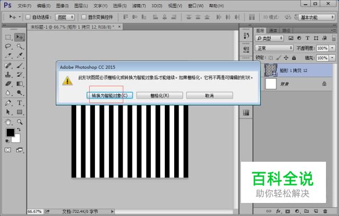Screen dimensions: 339x216
Task: Select the Gradient tool
Action: 19,83
